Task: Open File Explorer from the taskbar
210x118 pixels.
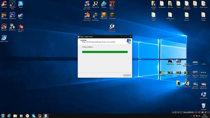Action: [x=15, y=116]
